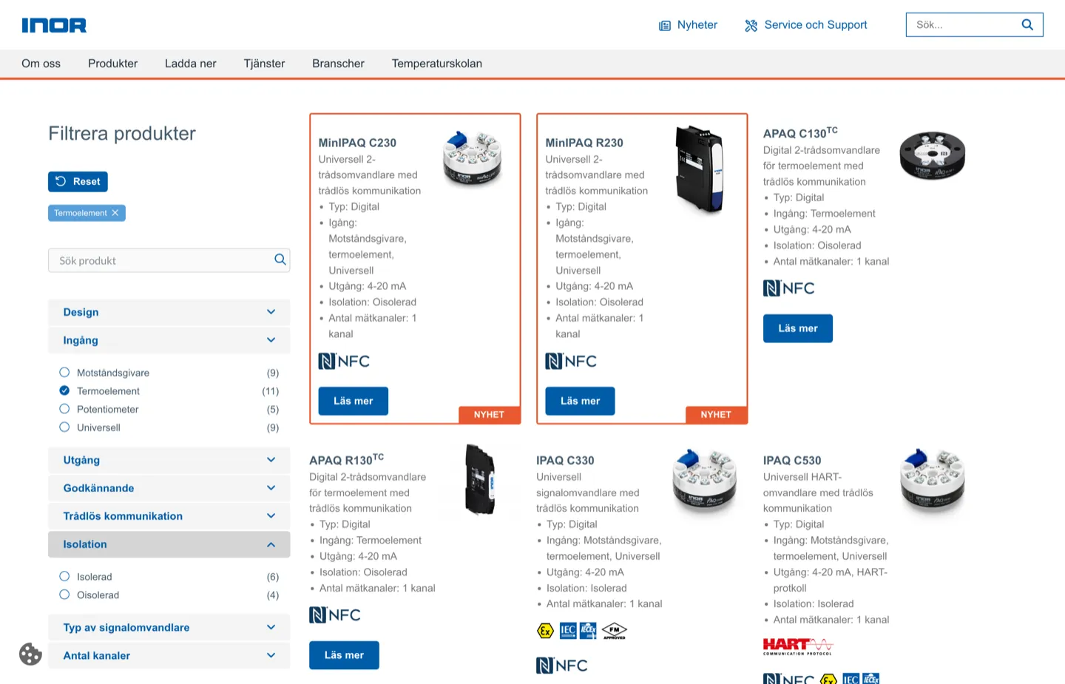Collapse the Ingång filter section
The image size is (1065, 684).
pyautogui.click(x=169, y=340)
